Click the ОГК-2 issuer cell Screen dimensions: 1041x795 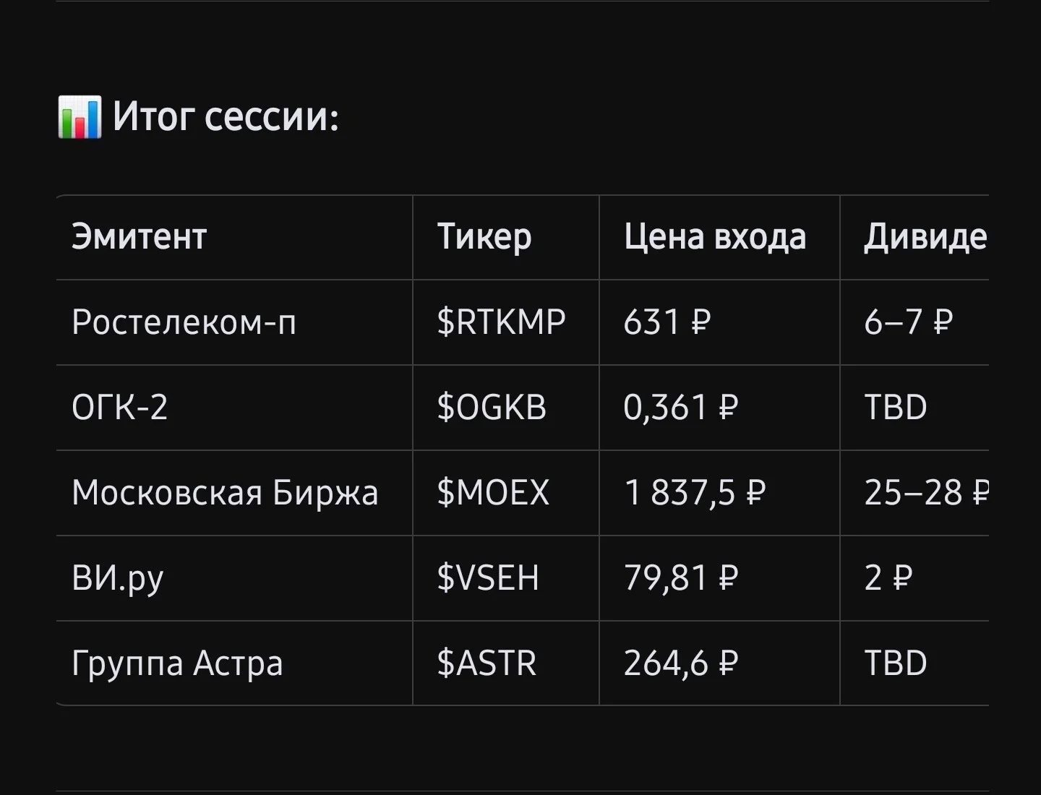click(120, 408)
